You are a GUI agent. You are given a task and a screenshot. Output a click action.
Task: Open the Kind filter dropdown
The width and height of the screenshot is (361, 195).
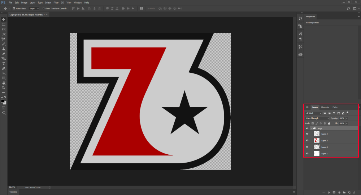tap(313, 113)
